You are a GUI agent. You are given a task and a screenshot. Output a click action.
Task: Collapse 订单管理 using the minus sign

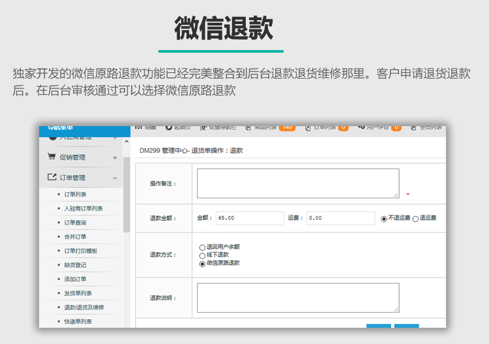[115, 178]
